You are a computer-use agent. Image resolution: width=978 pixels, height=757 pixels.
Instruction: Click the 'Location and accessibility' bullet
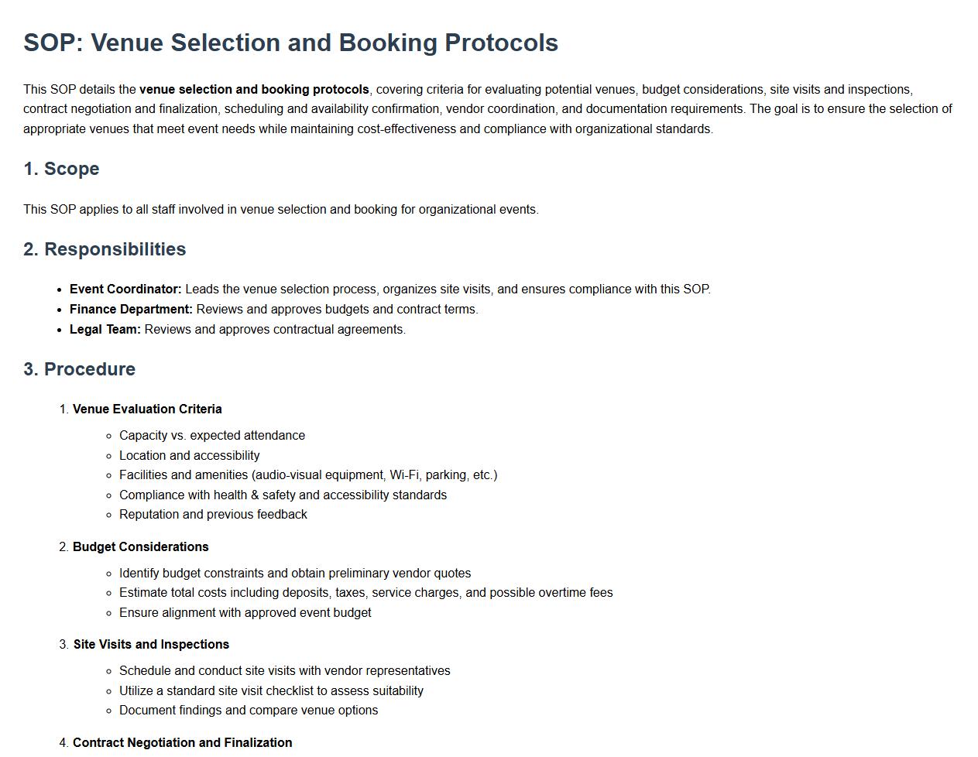click(x=190, y=456)
